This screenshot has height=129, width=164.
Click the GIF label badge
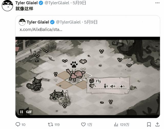click(29, 112)
